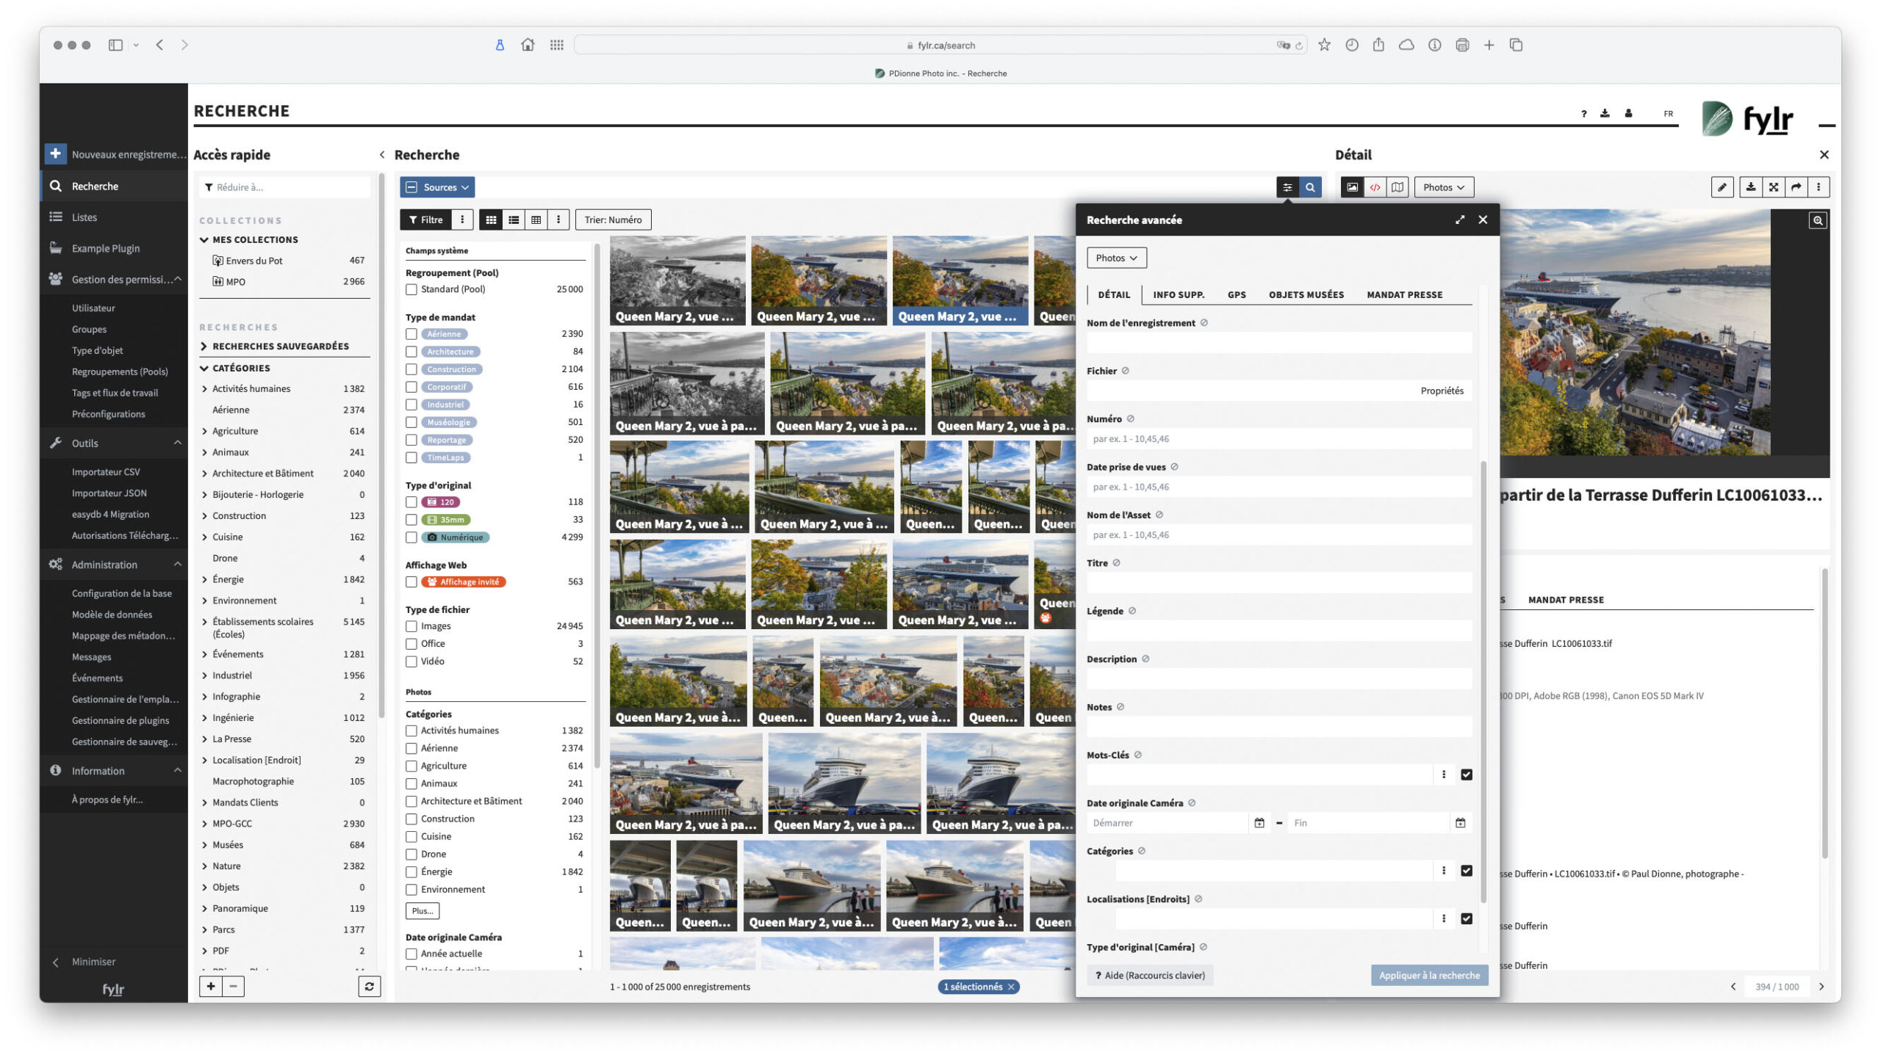This screenshot has height=1055, width=1881.
Task: Open the OBJETS MUSÉES tab
Action: click(x=1306, y=294)
